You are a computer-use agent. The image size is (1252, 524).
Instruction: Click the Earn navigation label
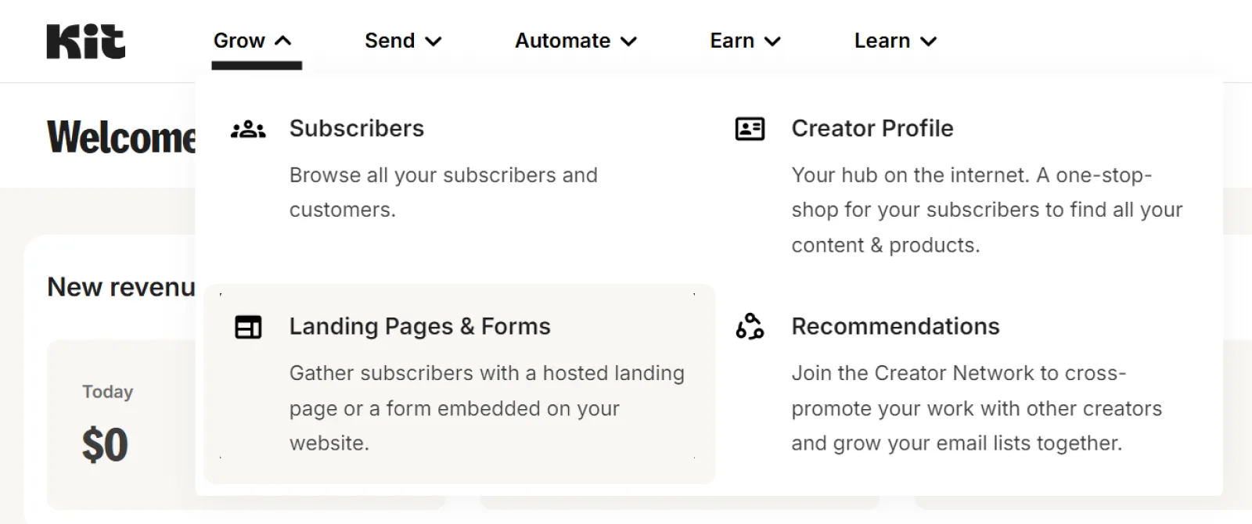[732, 41]
